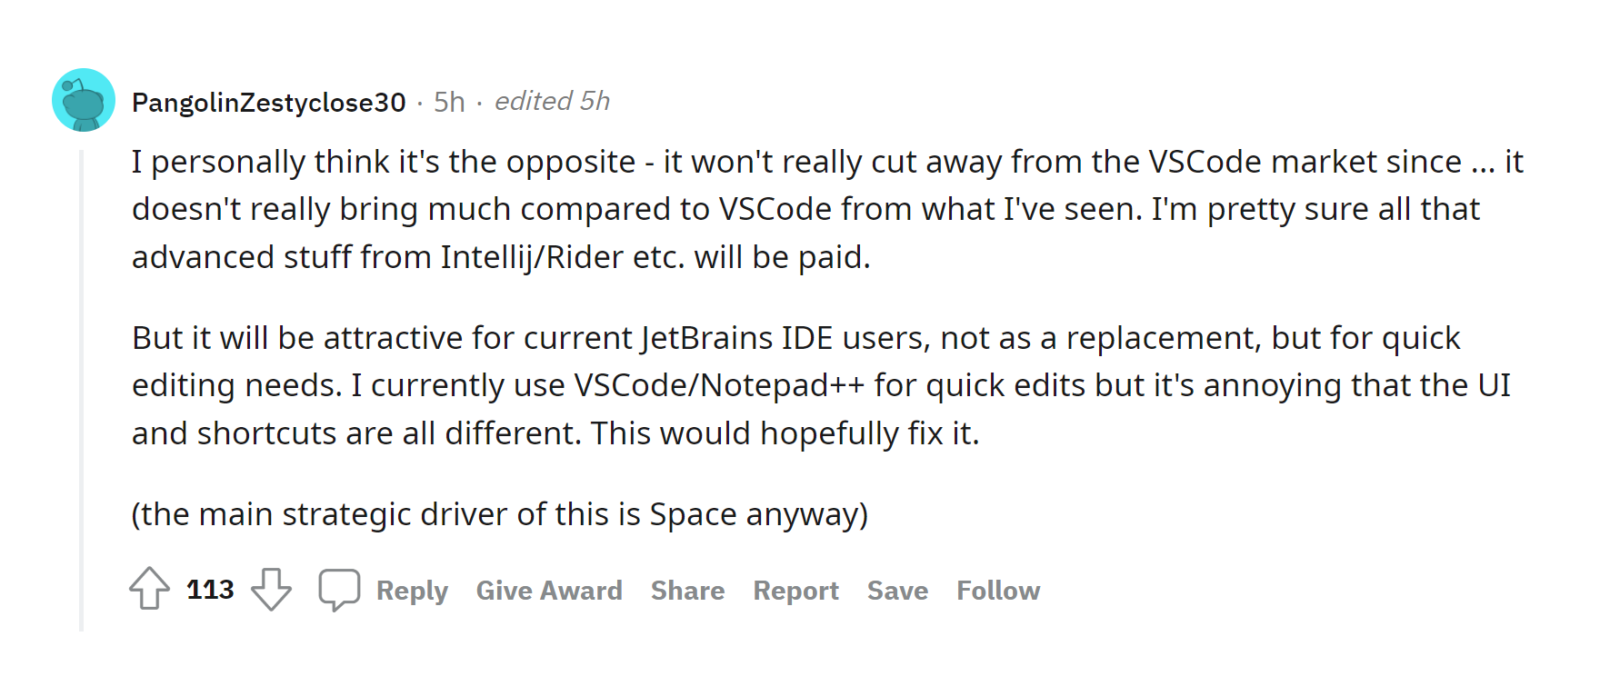This screenshot has width=1610, height=686.
Task: Downvote the comment with the down arrow
Action: pos(271,589)
